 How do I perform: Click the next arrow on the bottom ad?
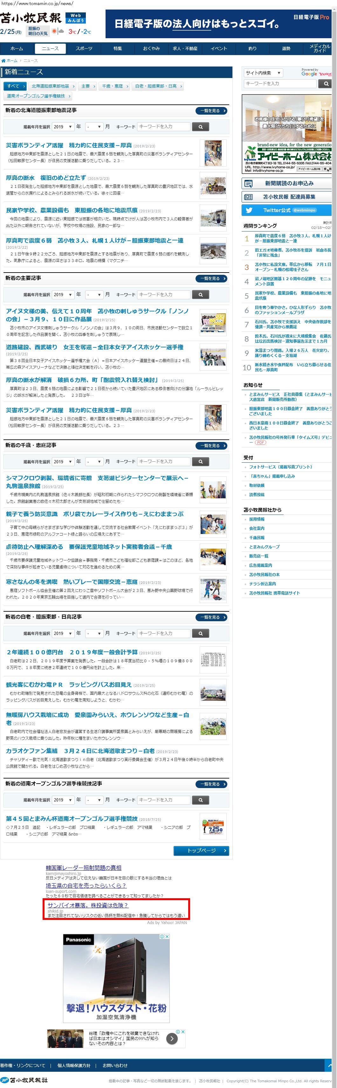click(172, 1038)
